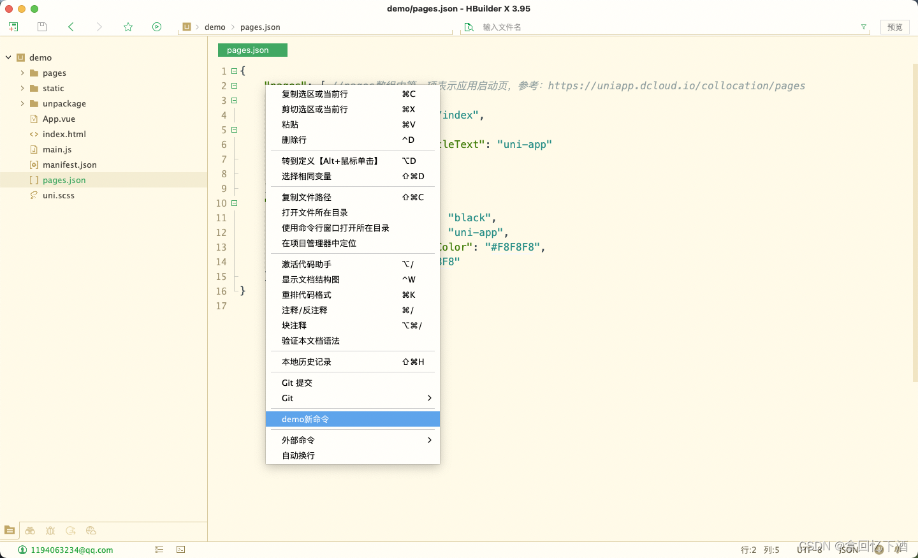Screen dimensions: 918x558
Task: Click the 输入文件名 search field
Action: click(666, 27)
